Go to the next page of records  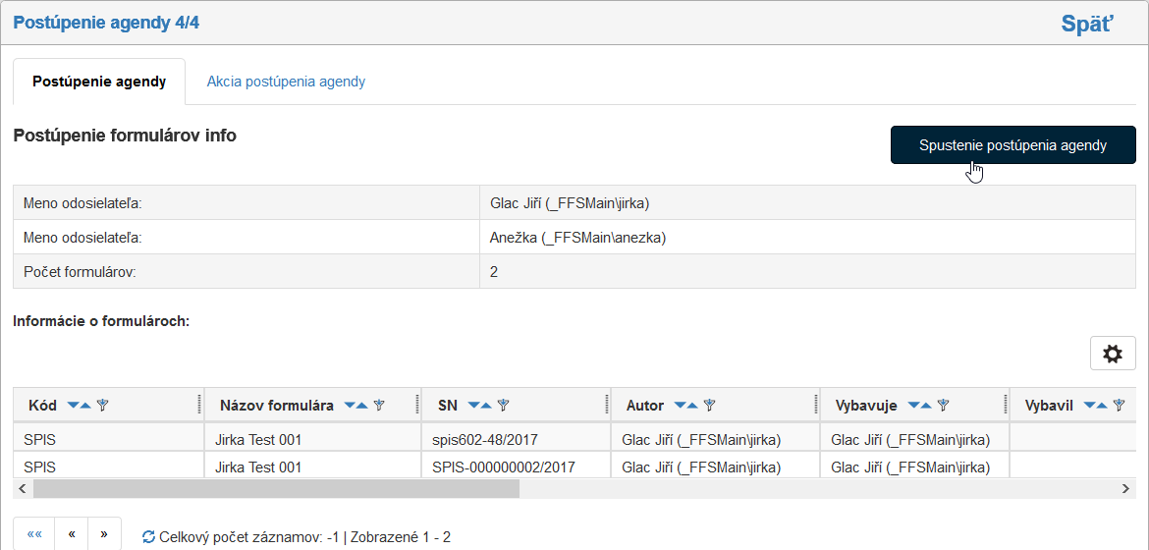(x=104, y=534)
